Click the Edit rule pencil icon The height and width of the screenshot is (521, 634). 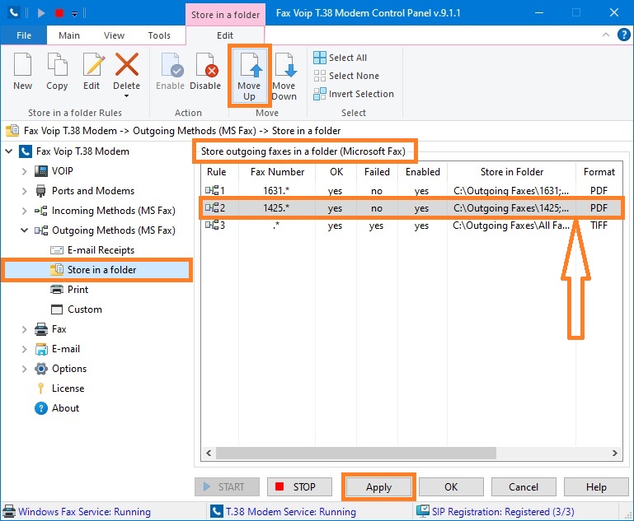tap(92, 64)
